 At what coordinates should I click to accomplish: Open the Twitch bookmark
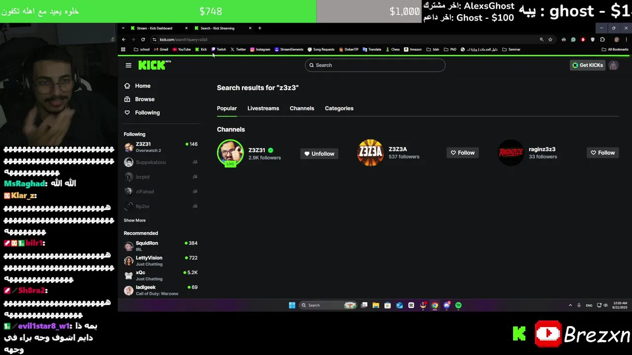218,49
